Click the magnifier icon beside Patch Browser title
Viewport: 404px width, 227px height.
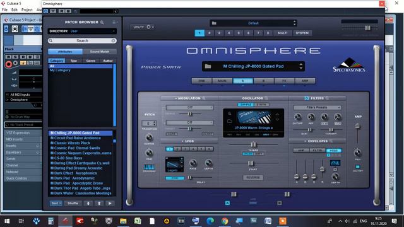click(102, 23)
